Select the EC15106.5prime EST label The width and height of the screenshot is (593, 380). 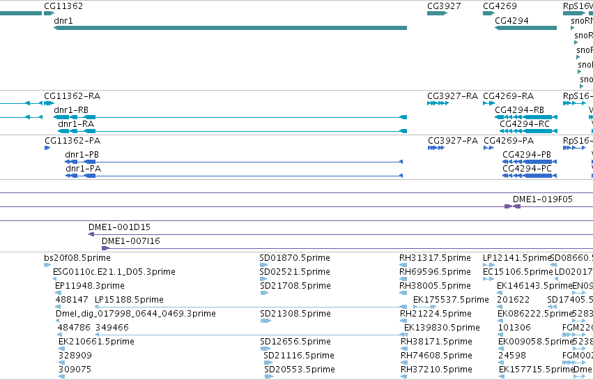click(518, 272)
